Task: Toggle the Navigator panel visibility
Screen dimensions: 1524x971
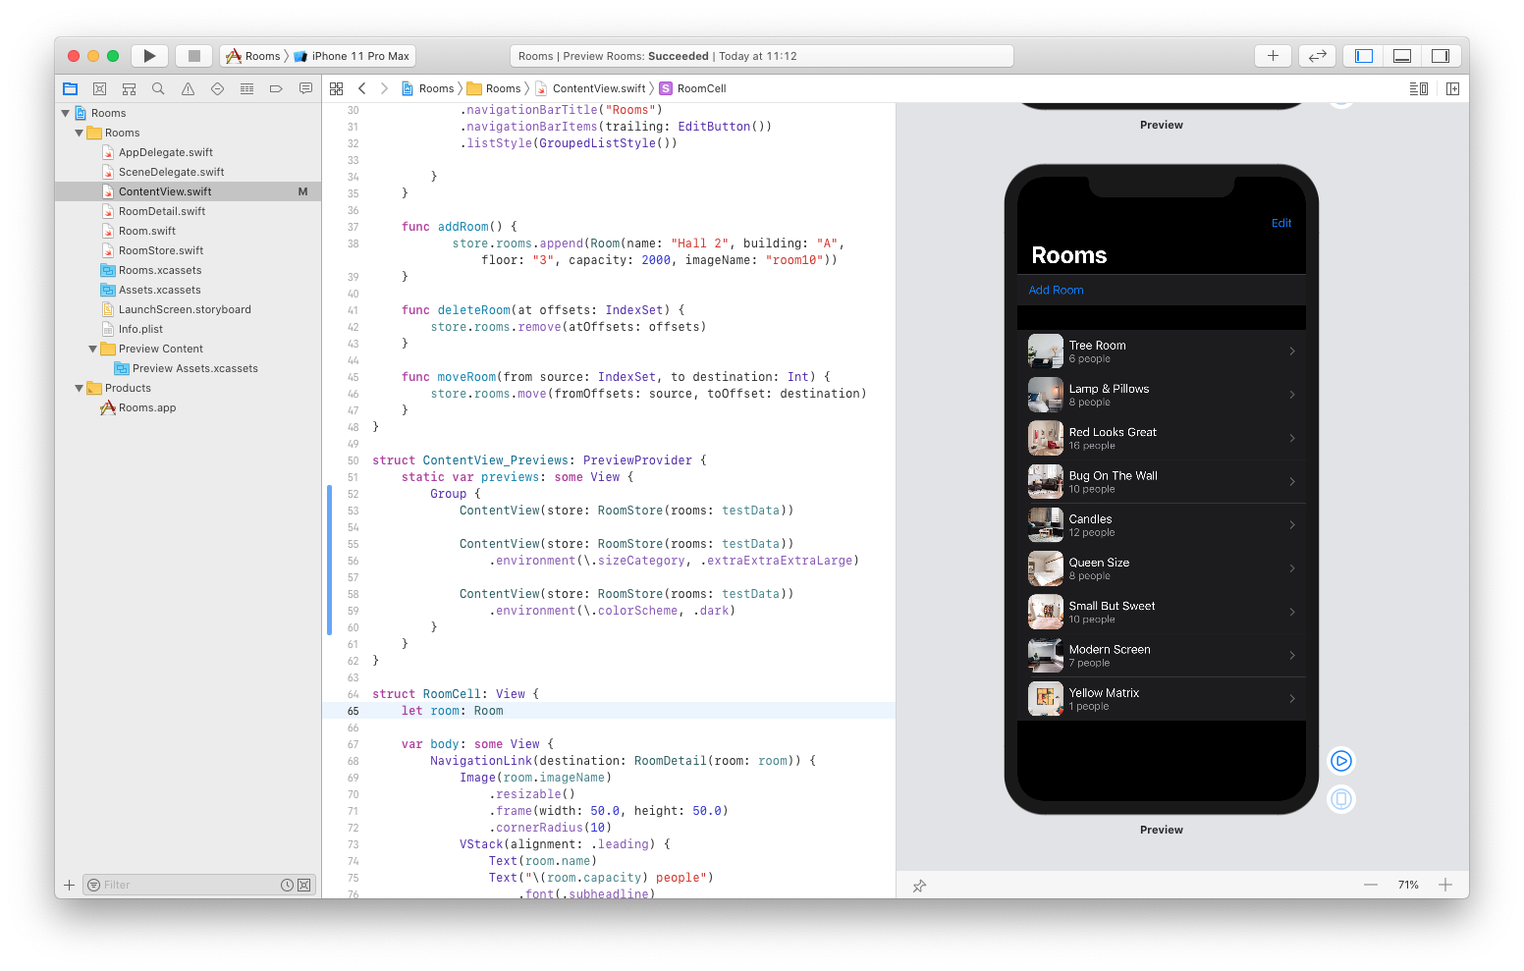Action: 1362,55
